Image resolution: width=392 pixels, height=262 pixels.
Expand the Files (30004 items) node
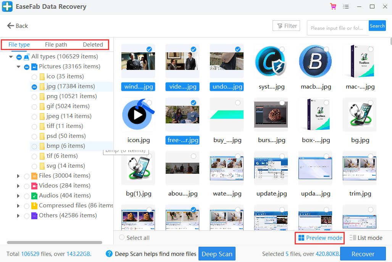18,176
